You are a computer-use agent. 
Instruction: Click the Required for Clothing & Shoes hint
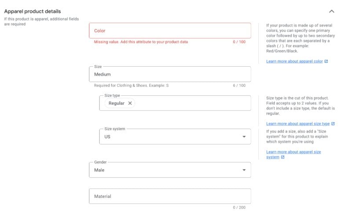[x=131, y=85]
